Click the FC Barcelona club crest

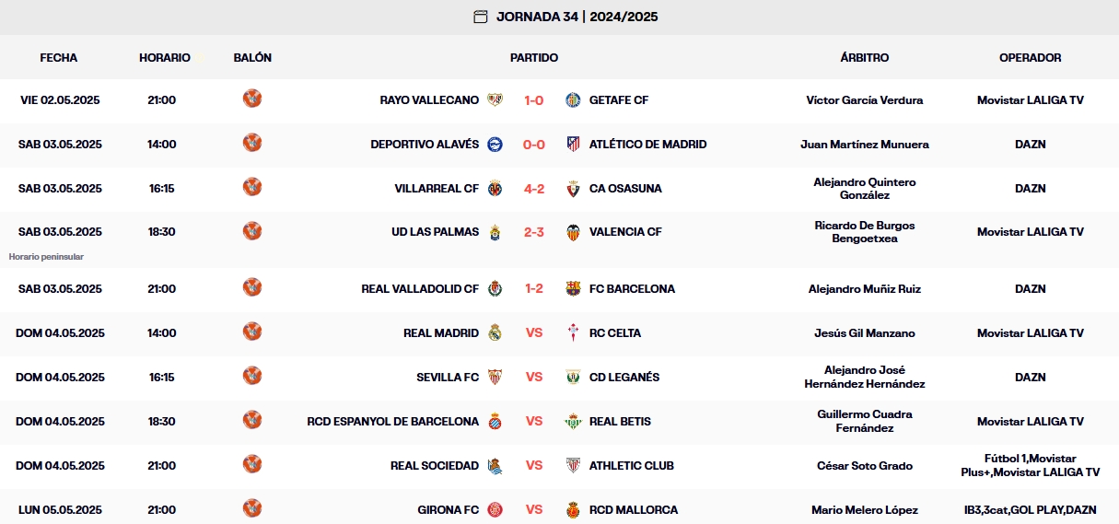tap(573, 289)
